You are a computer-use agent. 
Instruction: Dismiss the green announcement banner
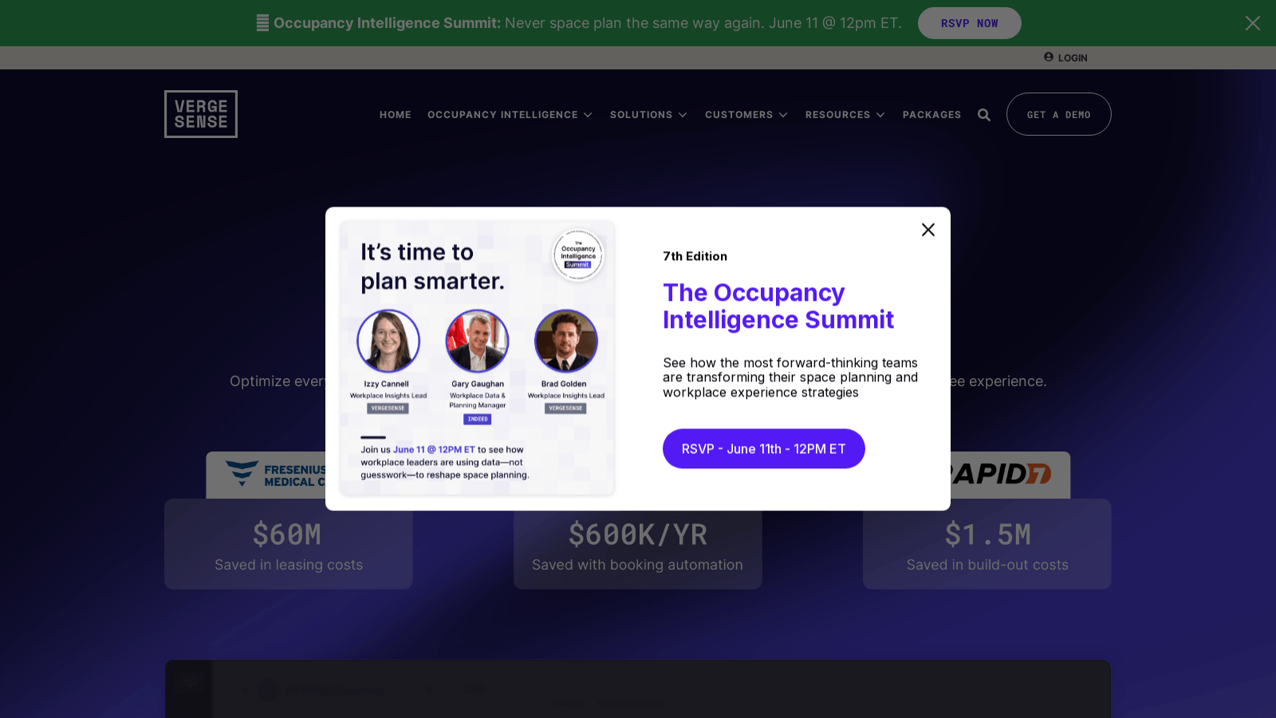click(x=1252, y=23)
